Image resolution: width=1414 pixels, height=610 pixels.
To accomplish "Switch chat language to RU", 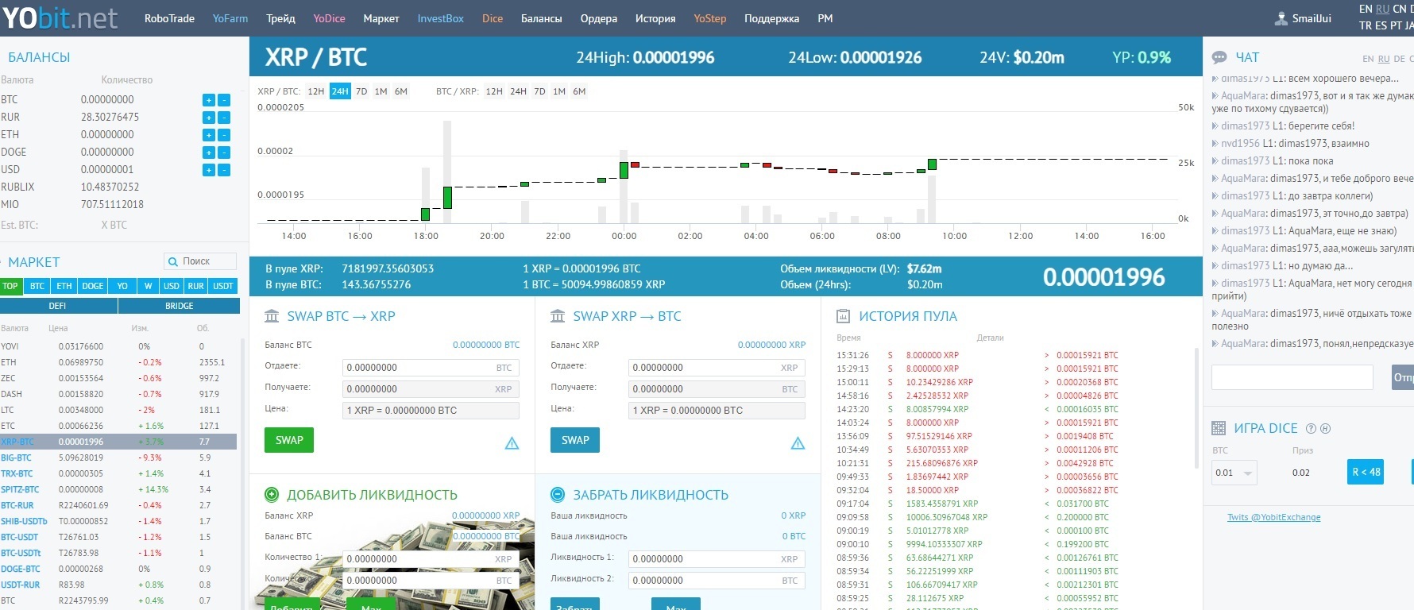I will coord(1384,59).
